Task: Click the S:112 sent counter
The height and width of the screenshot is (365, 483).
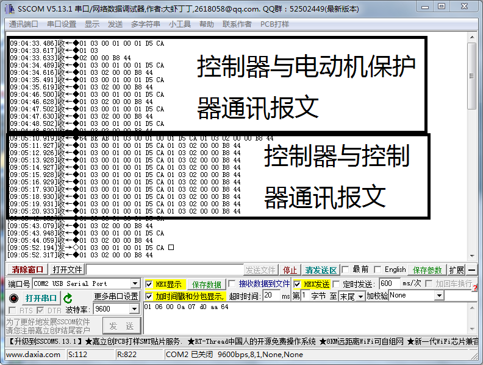Action: pyautogui.click(x=77, y=355)
